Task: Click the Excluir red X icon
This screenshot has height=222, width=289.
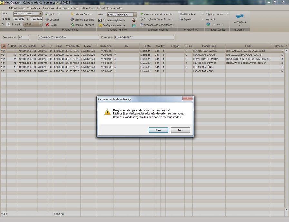Action: coord(47,25)
